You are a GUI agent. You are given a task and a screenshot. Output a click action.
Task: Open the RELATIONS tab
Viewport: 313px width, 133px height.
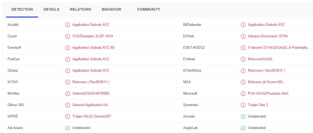[x=80, y=9]
